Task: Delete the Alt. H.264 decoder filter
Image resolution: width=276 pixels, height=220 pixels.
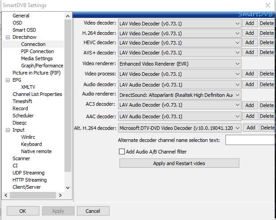Action: pyautogui.click(x=268, y=128)
